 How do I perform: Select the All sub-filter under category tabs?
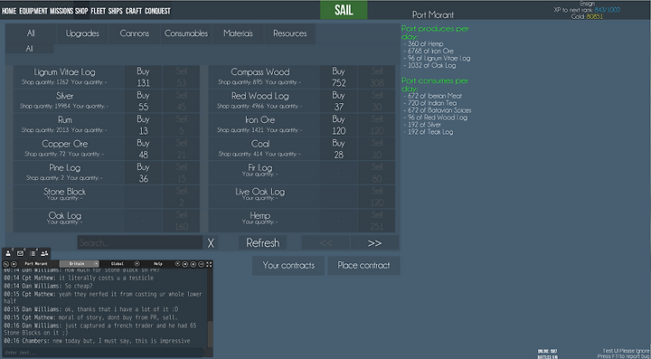pyautogui.click(x=29, y=49)
